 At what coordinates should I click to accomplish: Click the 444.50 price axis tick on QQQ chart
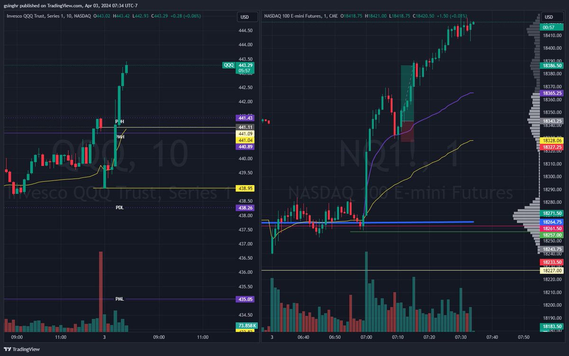[x=245, y=30]
